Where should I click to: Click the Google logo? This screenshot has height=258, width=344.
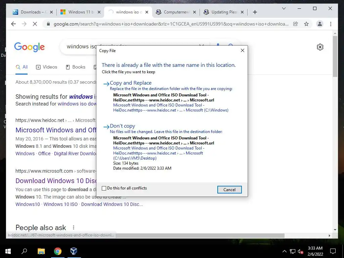point(30,47)
